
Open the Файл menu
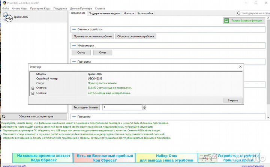point(6,8)
